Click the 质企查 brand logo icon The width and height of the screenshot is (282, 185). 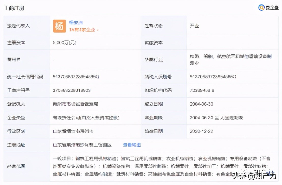pos(261,8)
